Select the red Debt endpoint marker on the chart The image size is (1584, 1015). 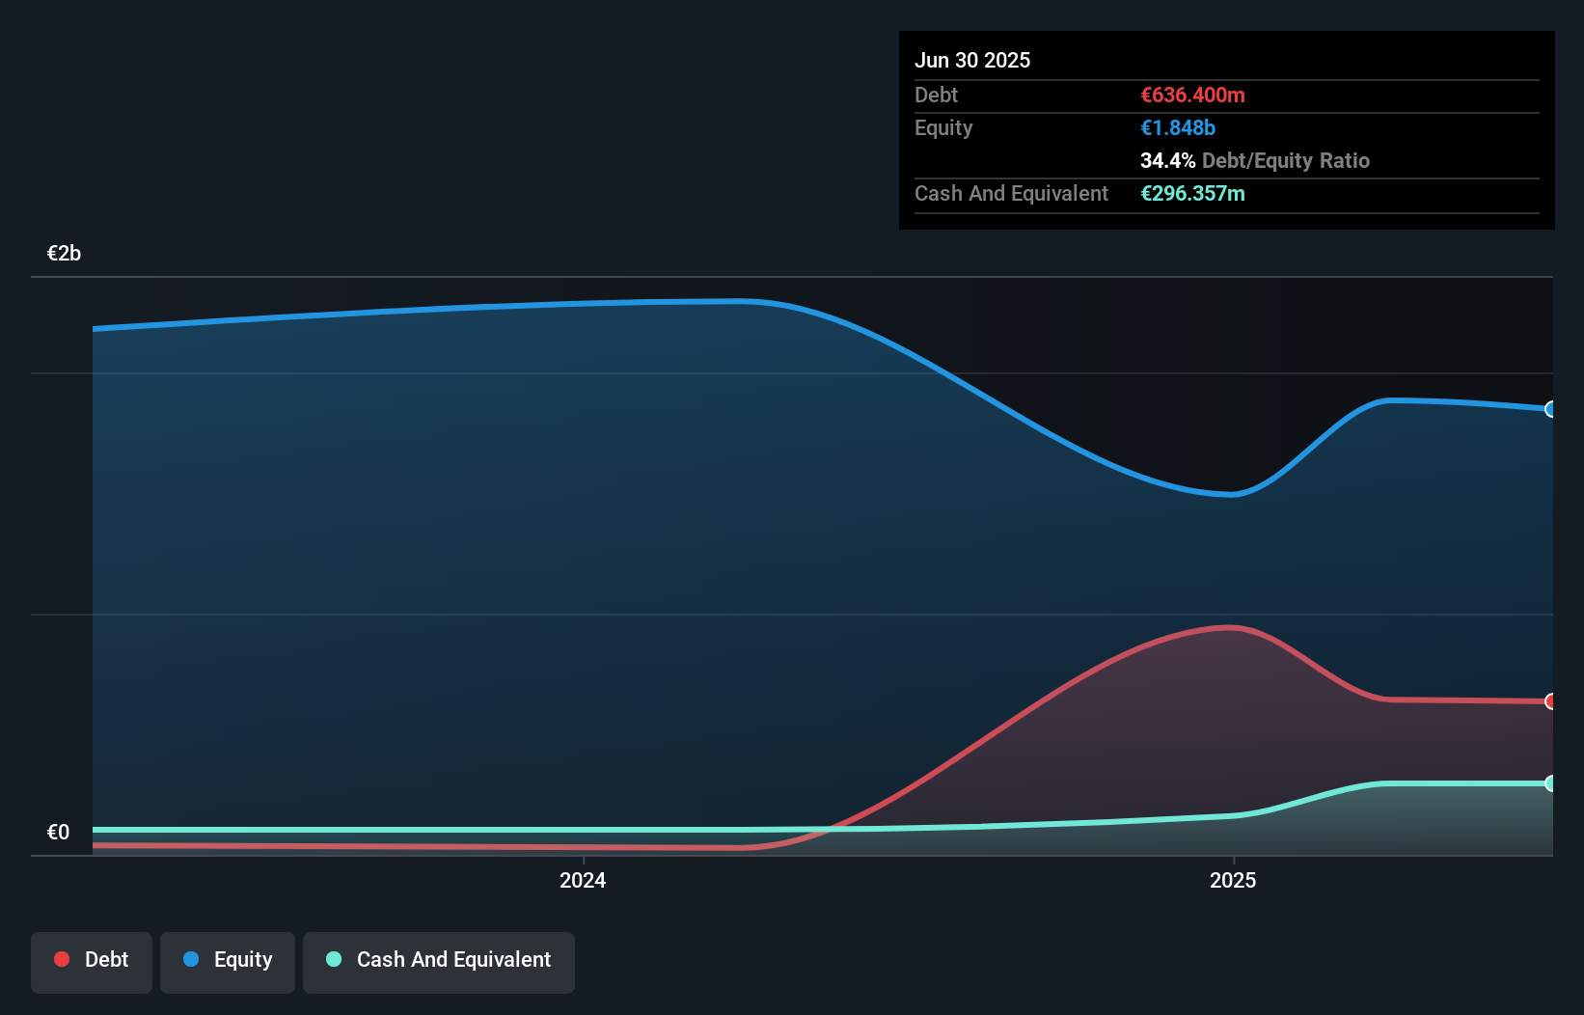[1550, 701]
